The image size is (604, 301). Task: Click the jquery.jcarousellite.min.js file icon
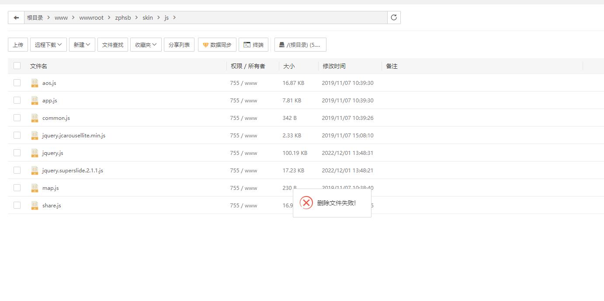35,135
